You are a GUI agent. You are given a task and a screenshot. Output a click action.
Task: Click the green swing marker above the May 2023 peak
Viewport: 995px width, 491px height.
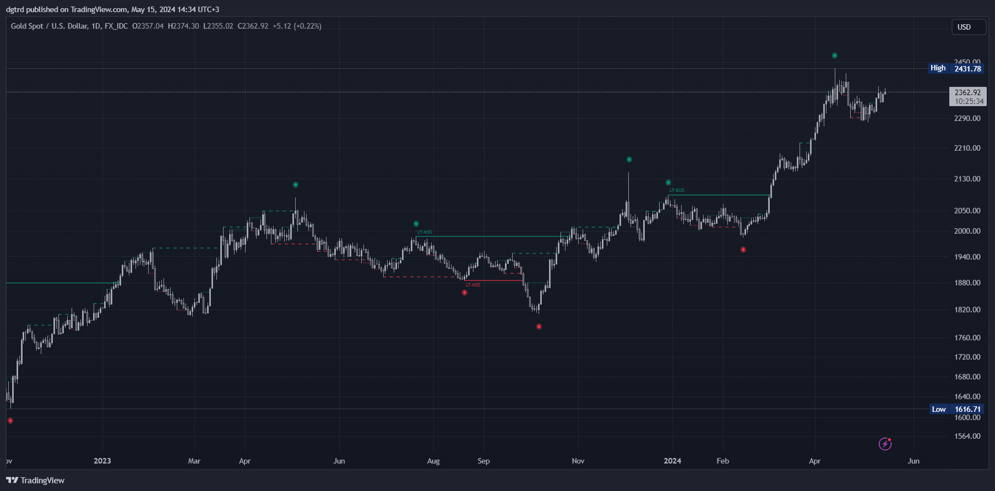tap(296, 185)
